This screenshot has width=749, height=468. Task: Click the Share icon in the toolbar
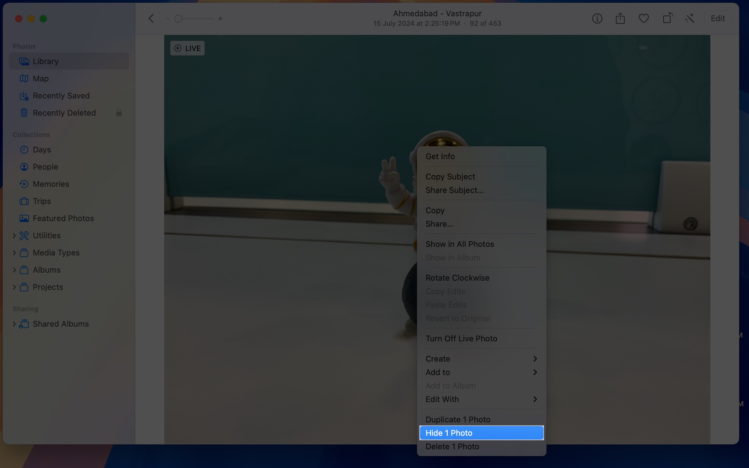coord(620,18)
